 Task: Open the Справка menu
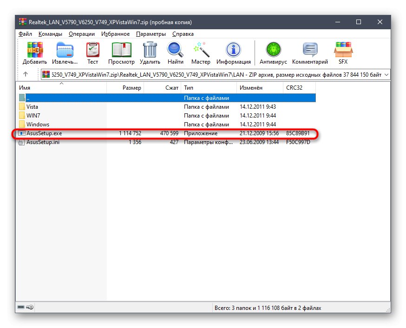pyautogui.click(x=183, y=34)
